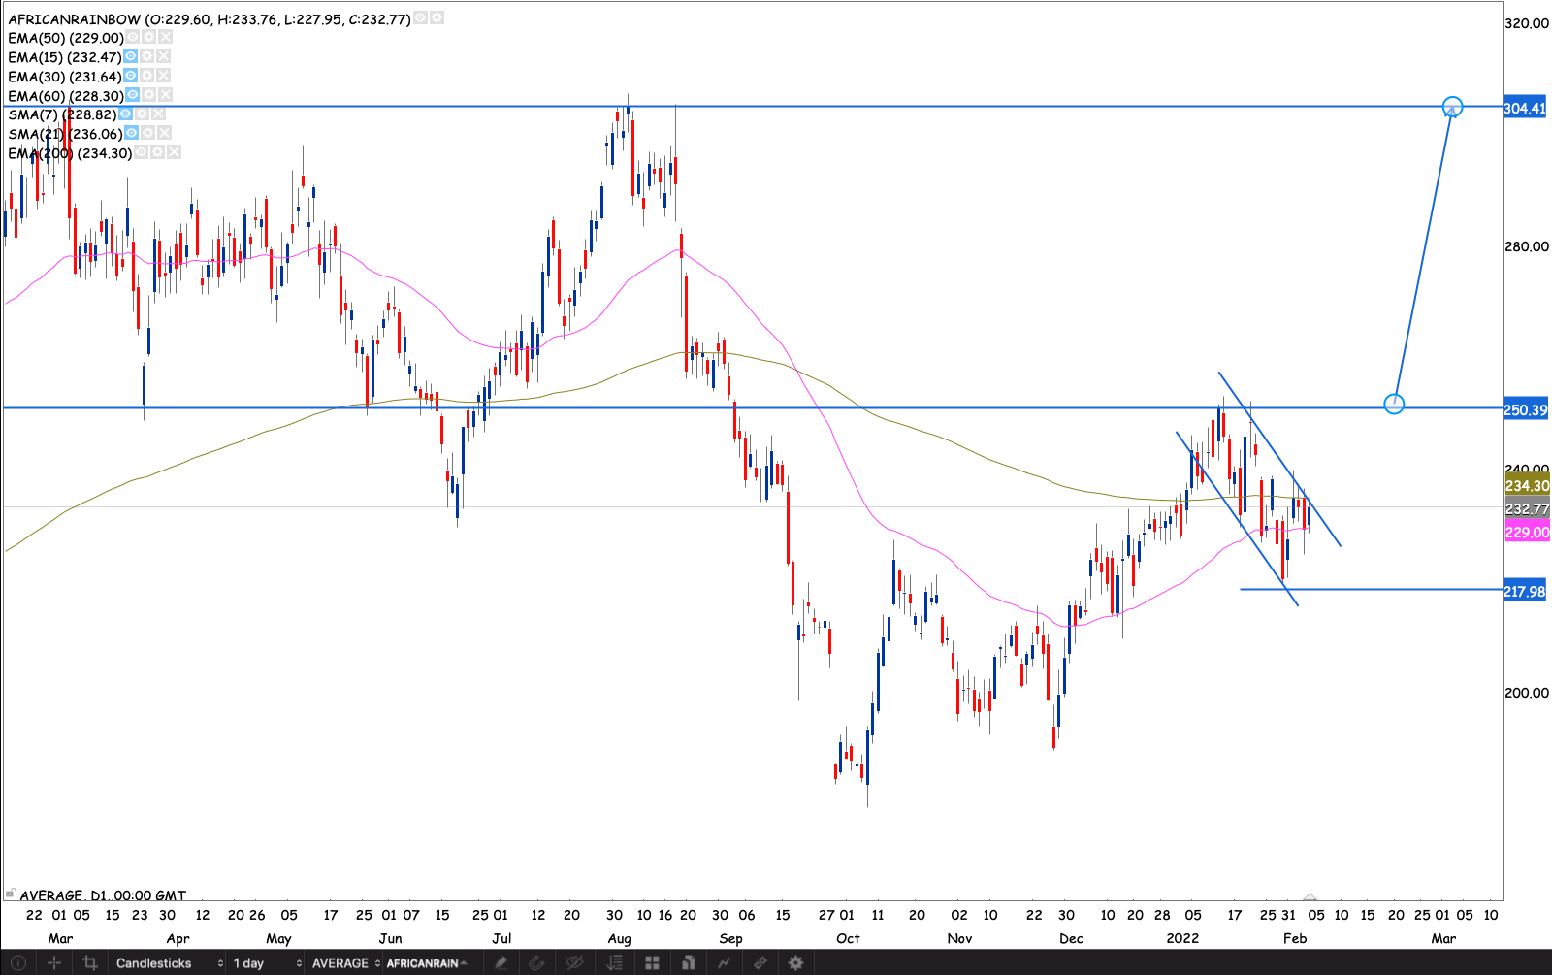This screenshot has width=1552, height=975.
Task: Click the grid layout icon
Action: [652, 962]
